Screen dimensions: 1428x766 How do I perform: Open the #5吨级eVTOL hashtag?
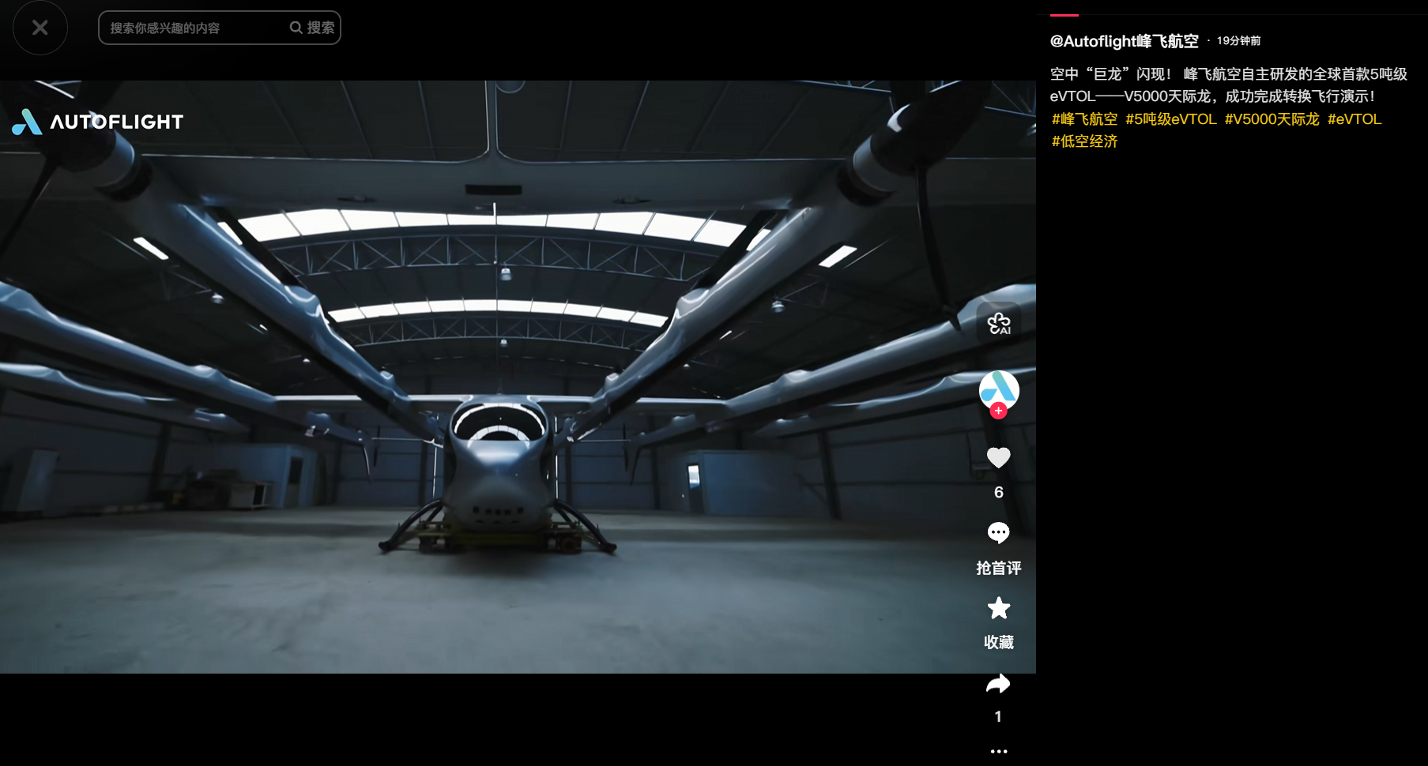click(1170, 119)
